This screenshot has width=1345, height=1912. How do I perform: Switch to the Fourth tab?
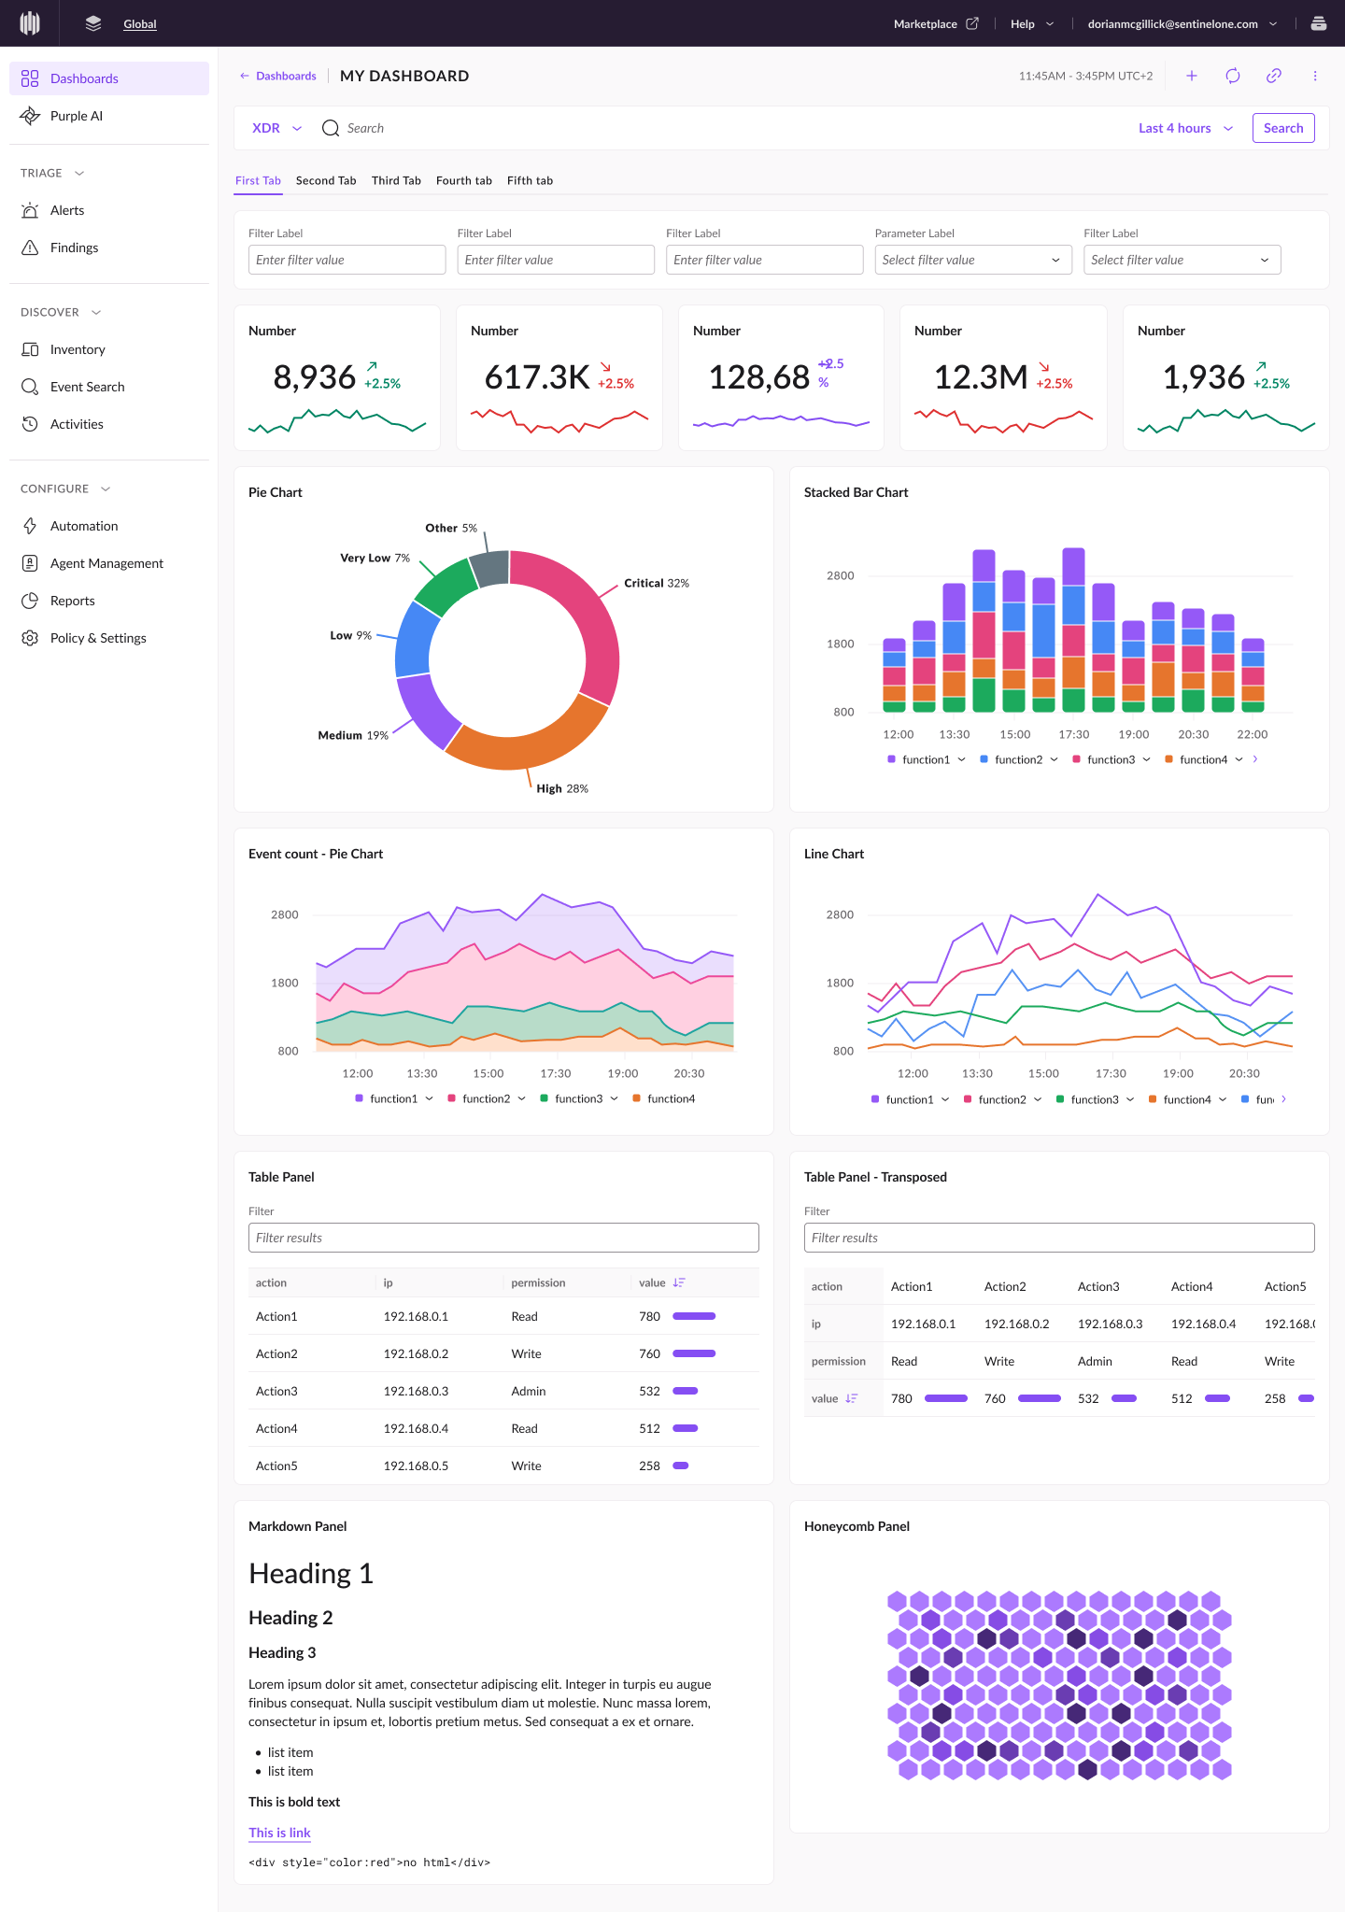[x=463, y=180]
